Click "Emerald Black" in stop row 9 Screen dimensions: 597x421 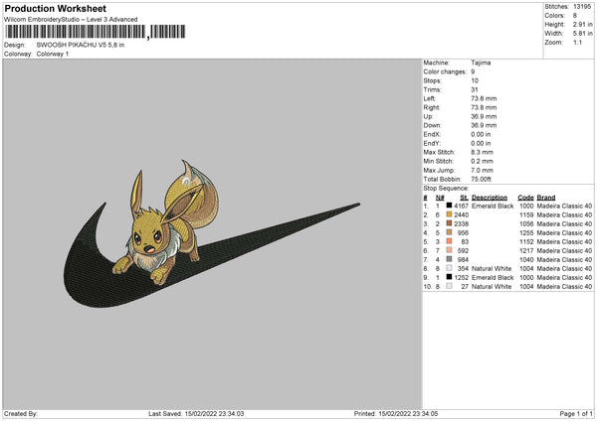(493, 277)
